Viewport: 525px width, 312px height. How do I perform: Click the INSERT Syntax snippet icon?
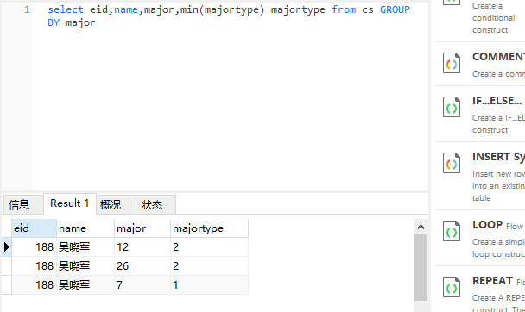coord(452,163)
